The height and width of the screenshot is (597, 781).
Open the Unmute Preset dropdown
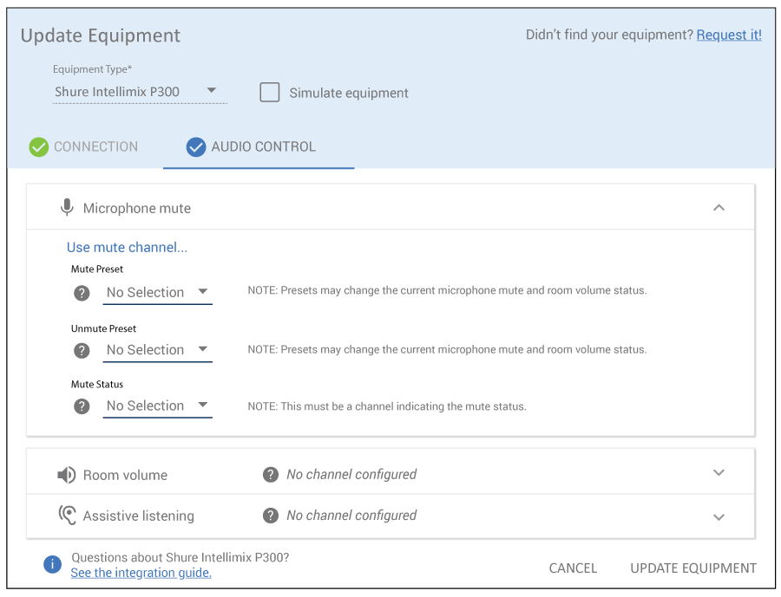tap(157, 350)
